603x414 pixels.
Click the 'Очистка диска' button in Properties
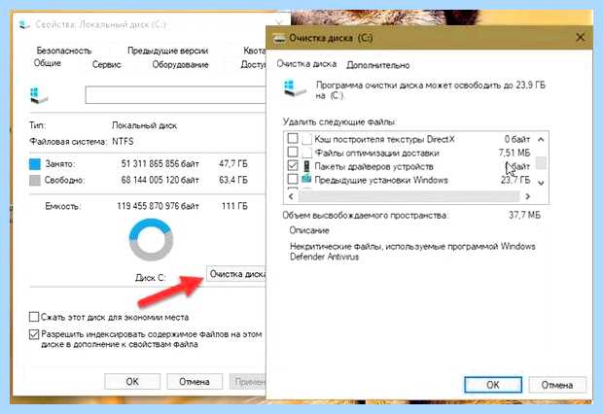click(x=236, y=274)
